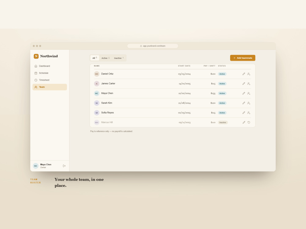Click the JC avatar for James Carter
The width and height of the screenshot is (306, 229).
coord(97,84)
